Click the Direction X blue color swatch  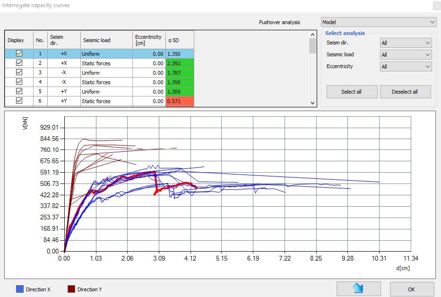point(20,289)
